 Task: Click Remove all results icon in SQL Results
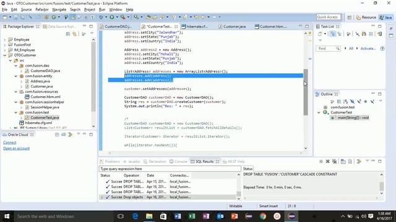coord(334,162)
